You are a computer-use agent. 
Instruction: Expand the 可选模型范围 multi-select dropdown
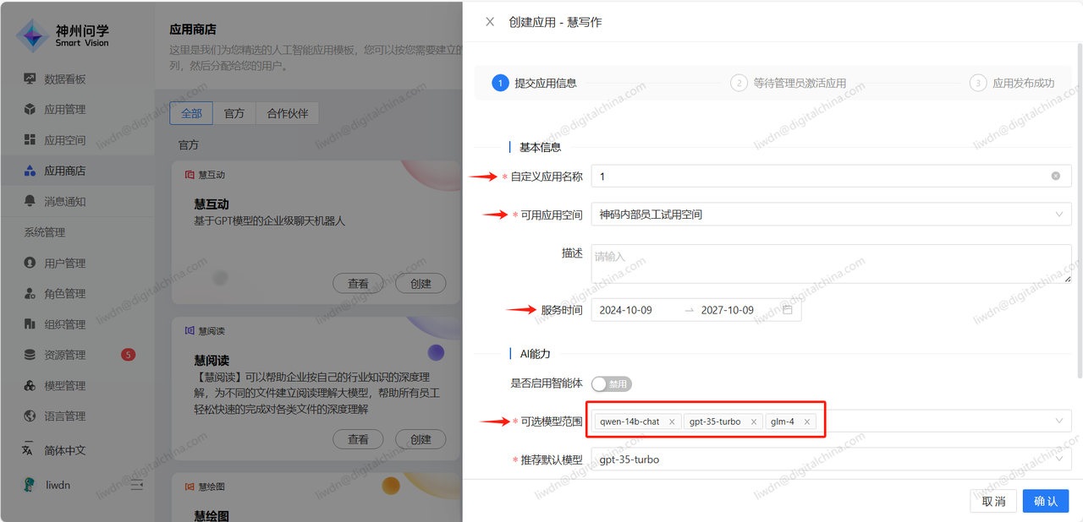coord(1058,421)
